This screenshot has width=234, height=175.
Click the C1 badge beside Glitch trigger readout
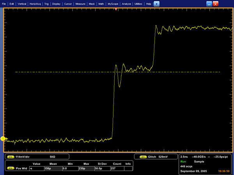pyautogui.click(x=143, y=157)
